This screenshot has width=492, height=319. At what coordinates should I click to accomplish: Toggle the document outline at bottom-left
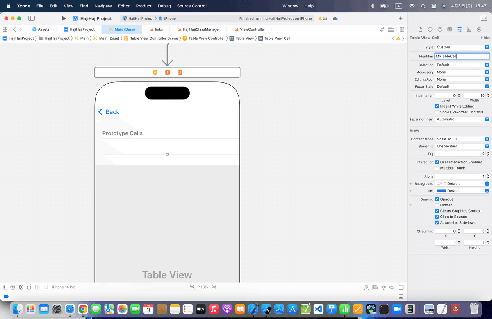coord(5,287)
